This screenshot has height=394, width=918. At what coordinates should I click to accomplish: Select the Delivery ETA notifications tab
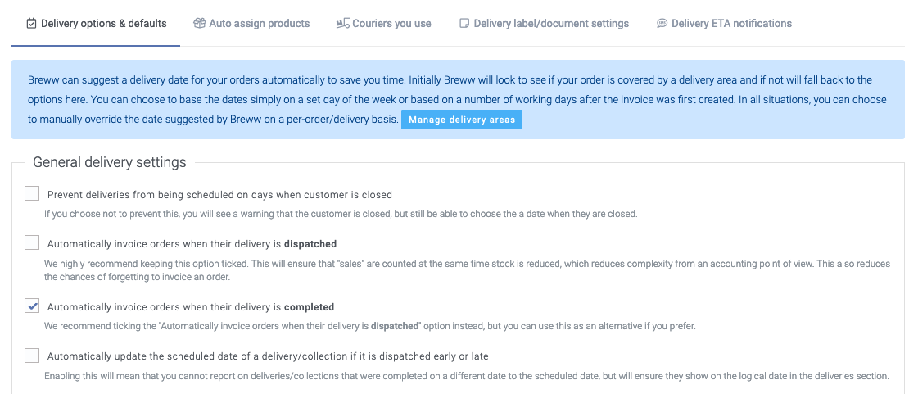[724, 24]
